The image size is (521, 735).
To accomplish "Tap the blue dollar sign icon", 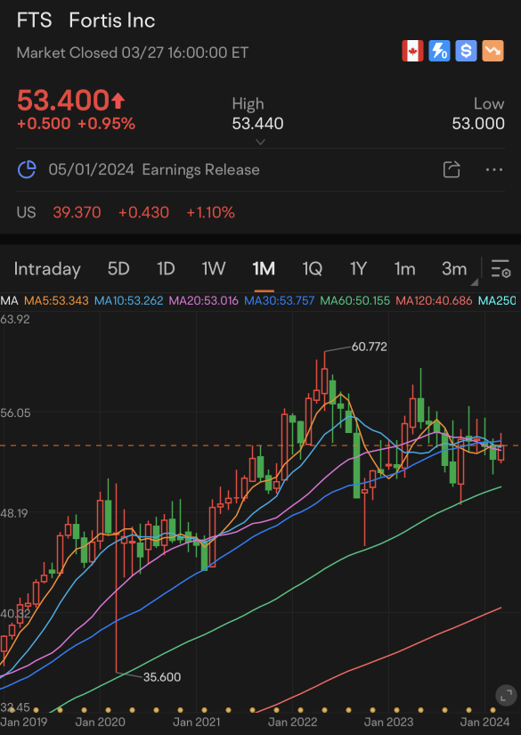I will pos(466,51).
